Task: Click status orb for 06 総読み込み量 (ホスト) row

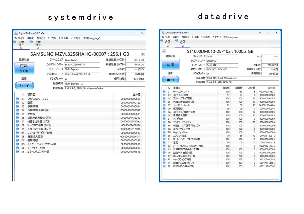Action: [x=17, y=118]
